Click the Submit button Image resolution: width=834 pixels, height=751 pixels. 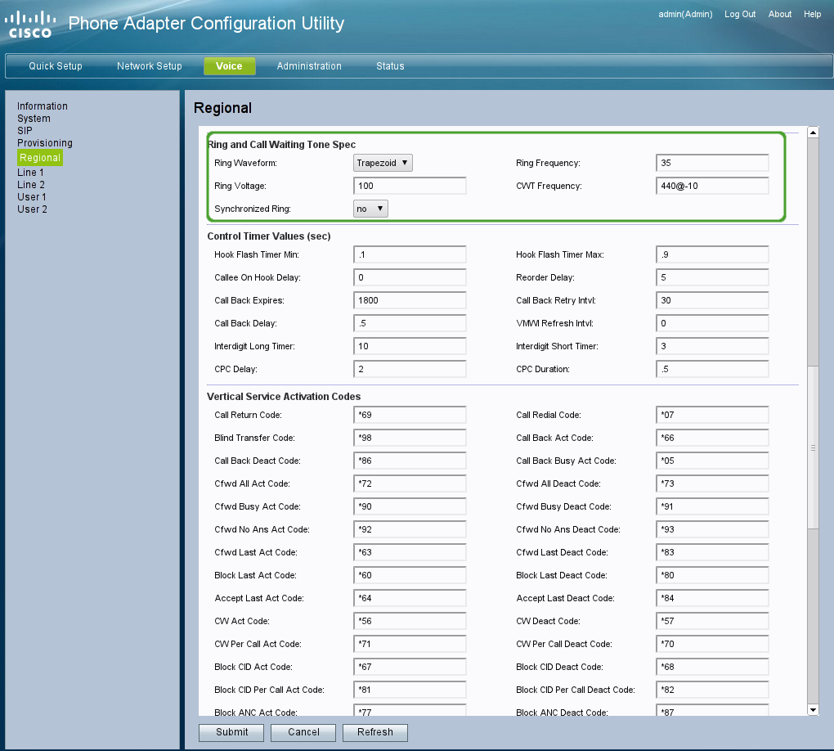tap(231, 732)
